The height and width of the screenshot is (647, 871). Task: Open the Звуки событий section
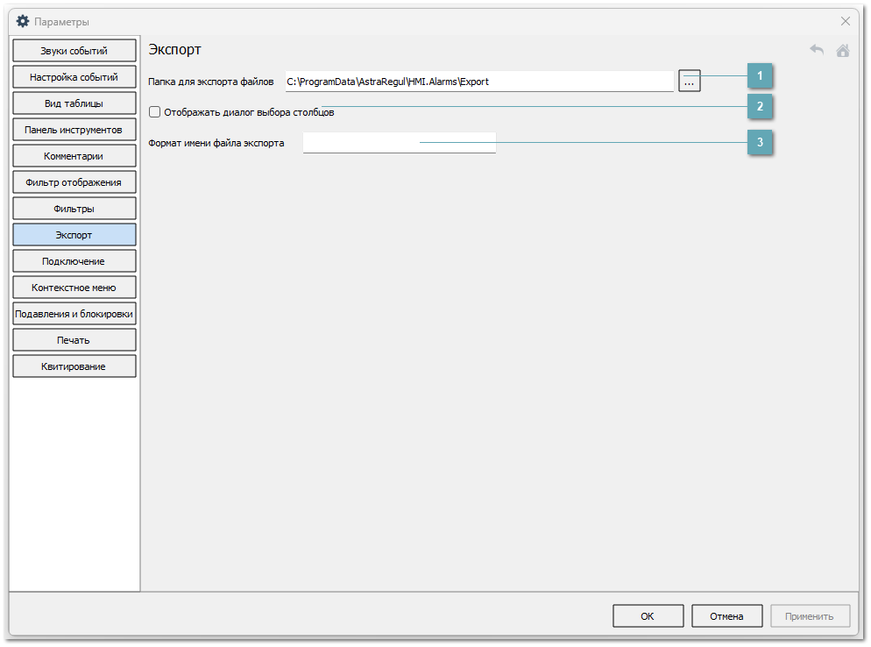74,51
